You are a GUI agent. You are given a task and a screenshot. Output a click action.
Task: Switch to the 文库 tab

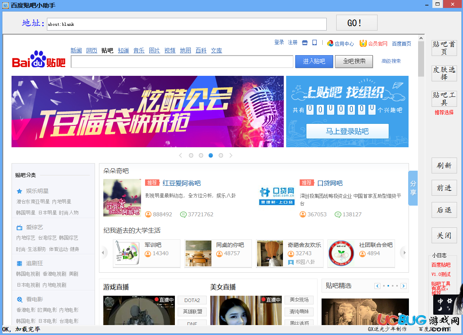(x=217, y=51)
